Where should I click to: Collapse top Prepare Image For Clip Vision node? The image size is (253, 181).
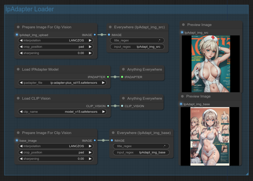coord(18,27)
